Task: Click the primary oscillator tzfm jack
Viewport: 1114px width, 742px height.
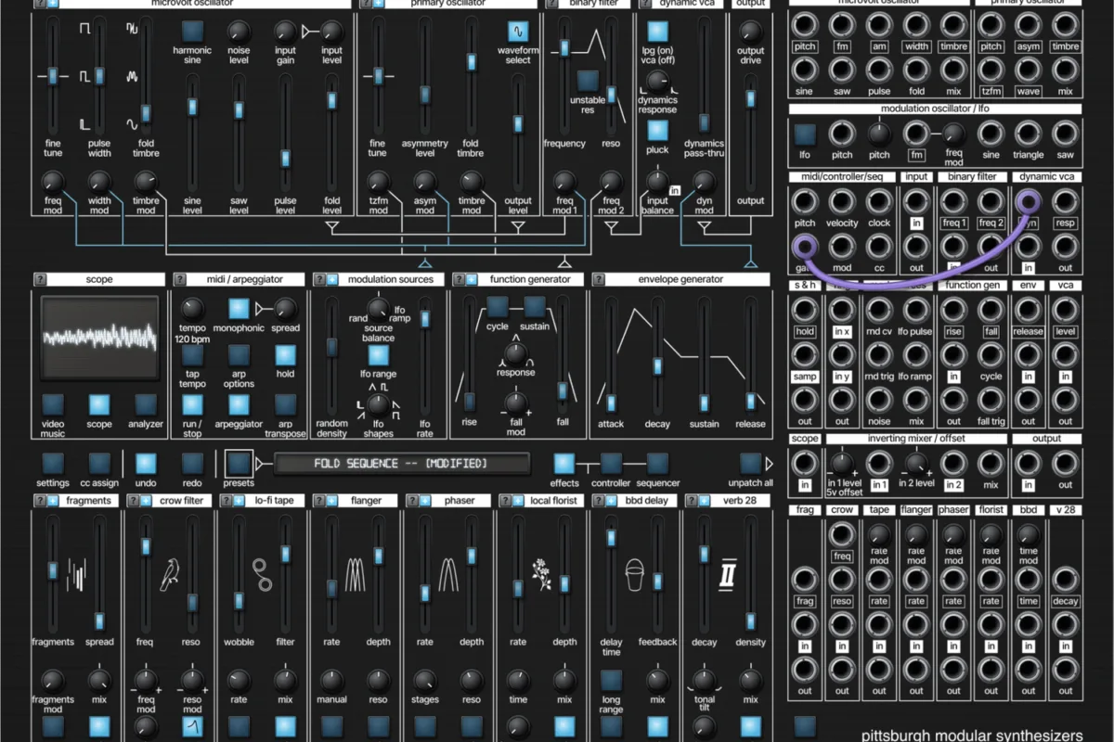Action: [991, 70]
